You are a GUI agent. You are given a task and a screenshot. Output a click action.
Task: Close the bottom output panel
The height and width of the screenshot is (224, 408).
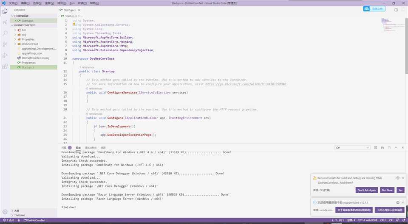tap(403, 147)
